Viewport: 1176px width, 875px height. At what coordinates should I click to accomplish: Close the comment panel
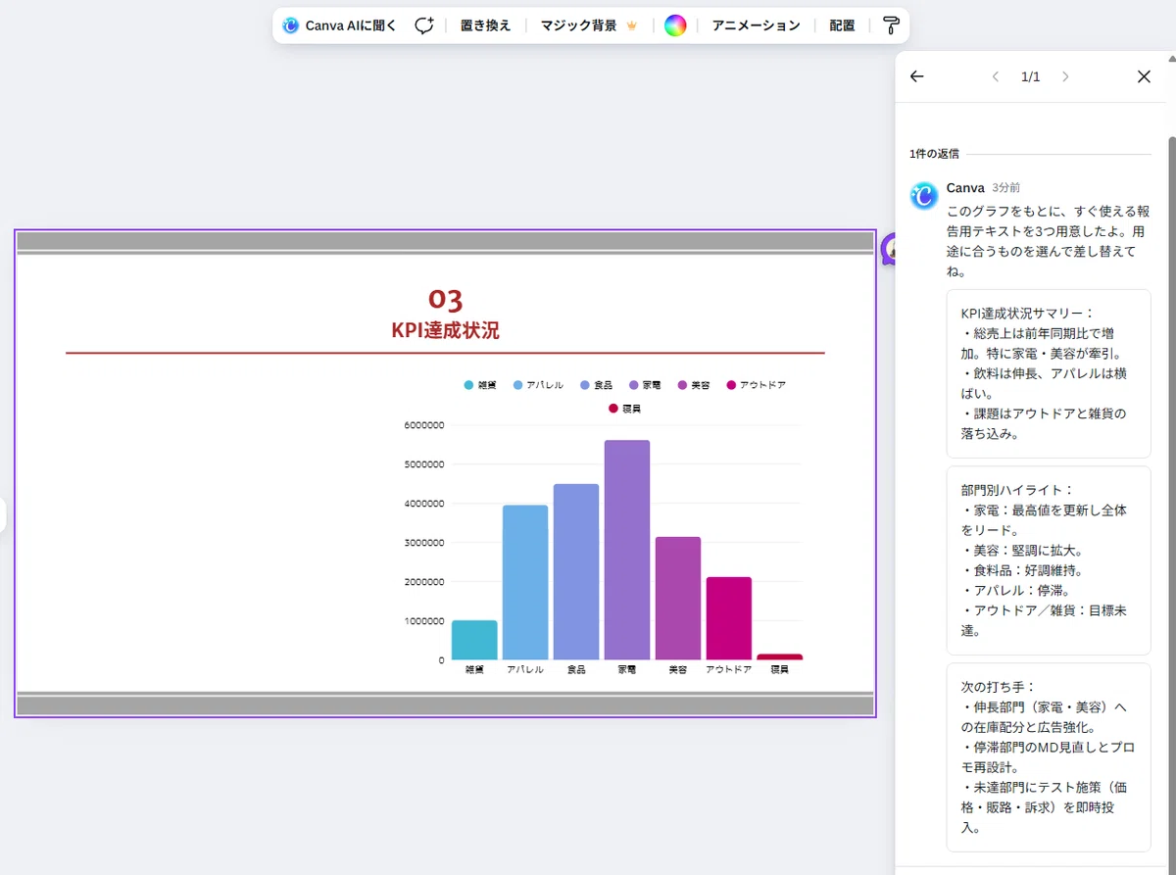(x=1144, y=76)
